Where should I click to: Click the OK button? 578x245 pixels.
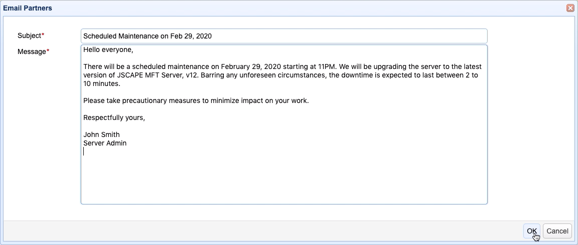click(x=531, y=231)
